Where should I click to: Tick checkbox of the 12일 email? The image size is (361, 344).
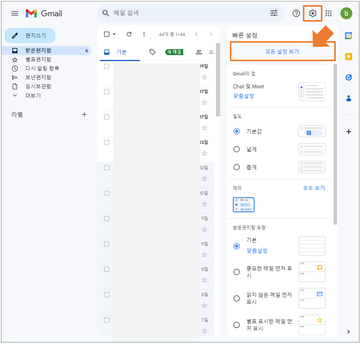(106, 168)
